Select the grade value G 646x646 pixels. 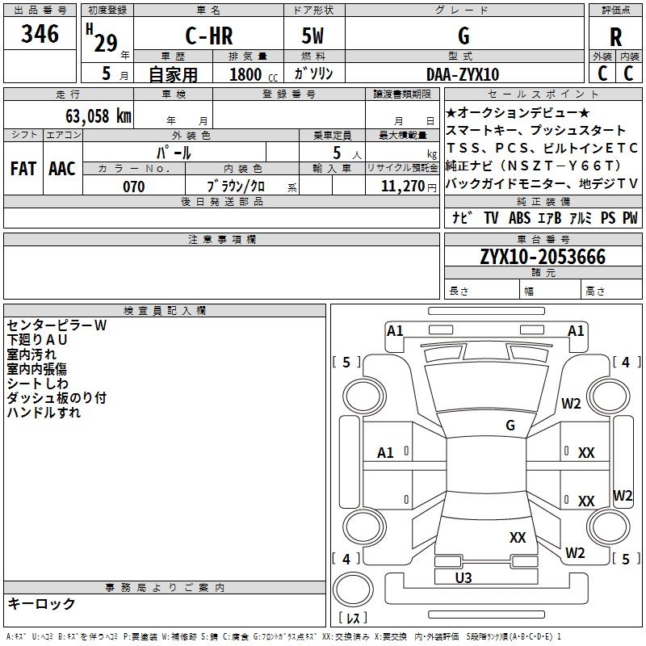coord(464,36)
